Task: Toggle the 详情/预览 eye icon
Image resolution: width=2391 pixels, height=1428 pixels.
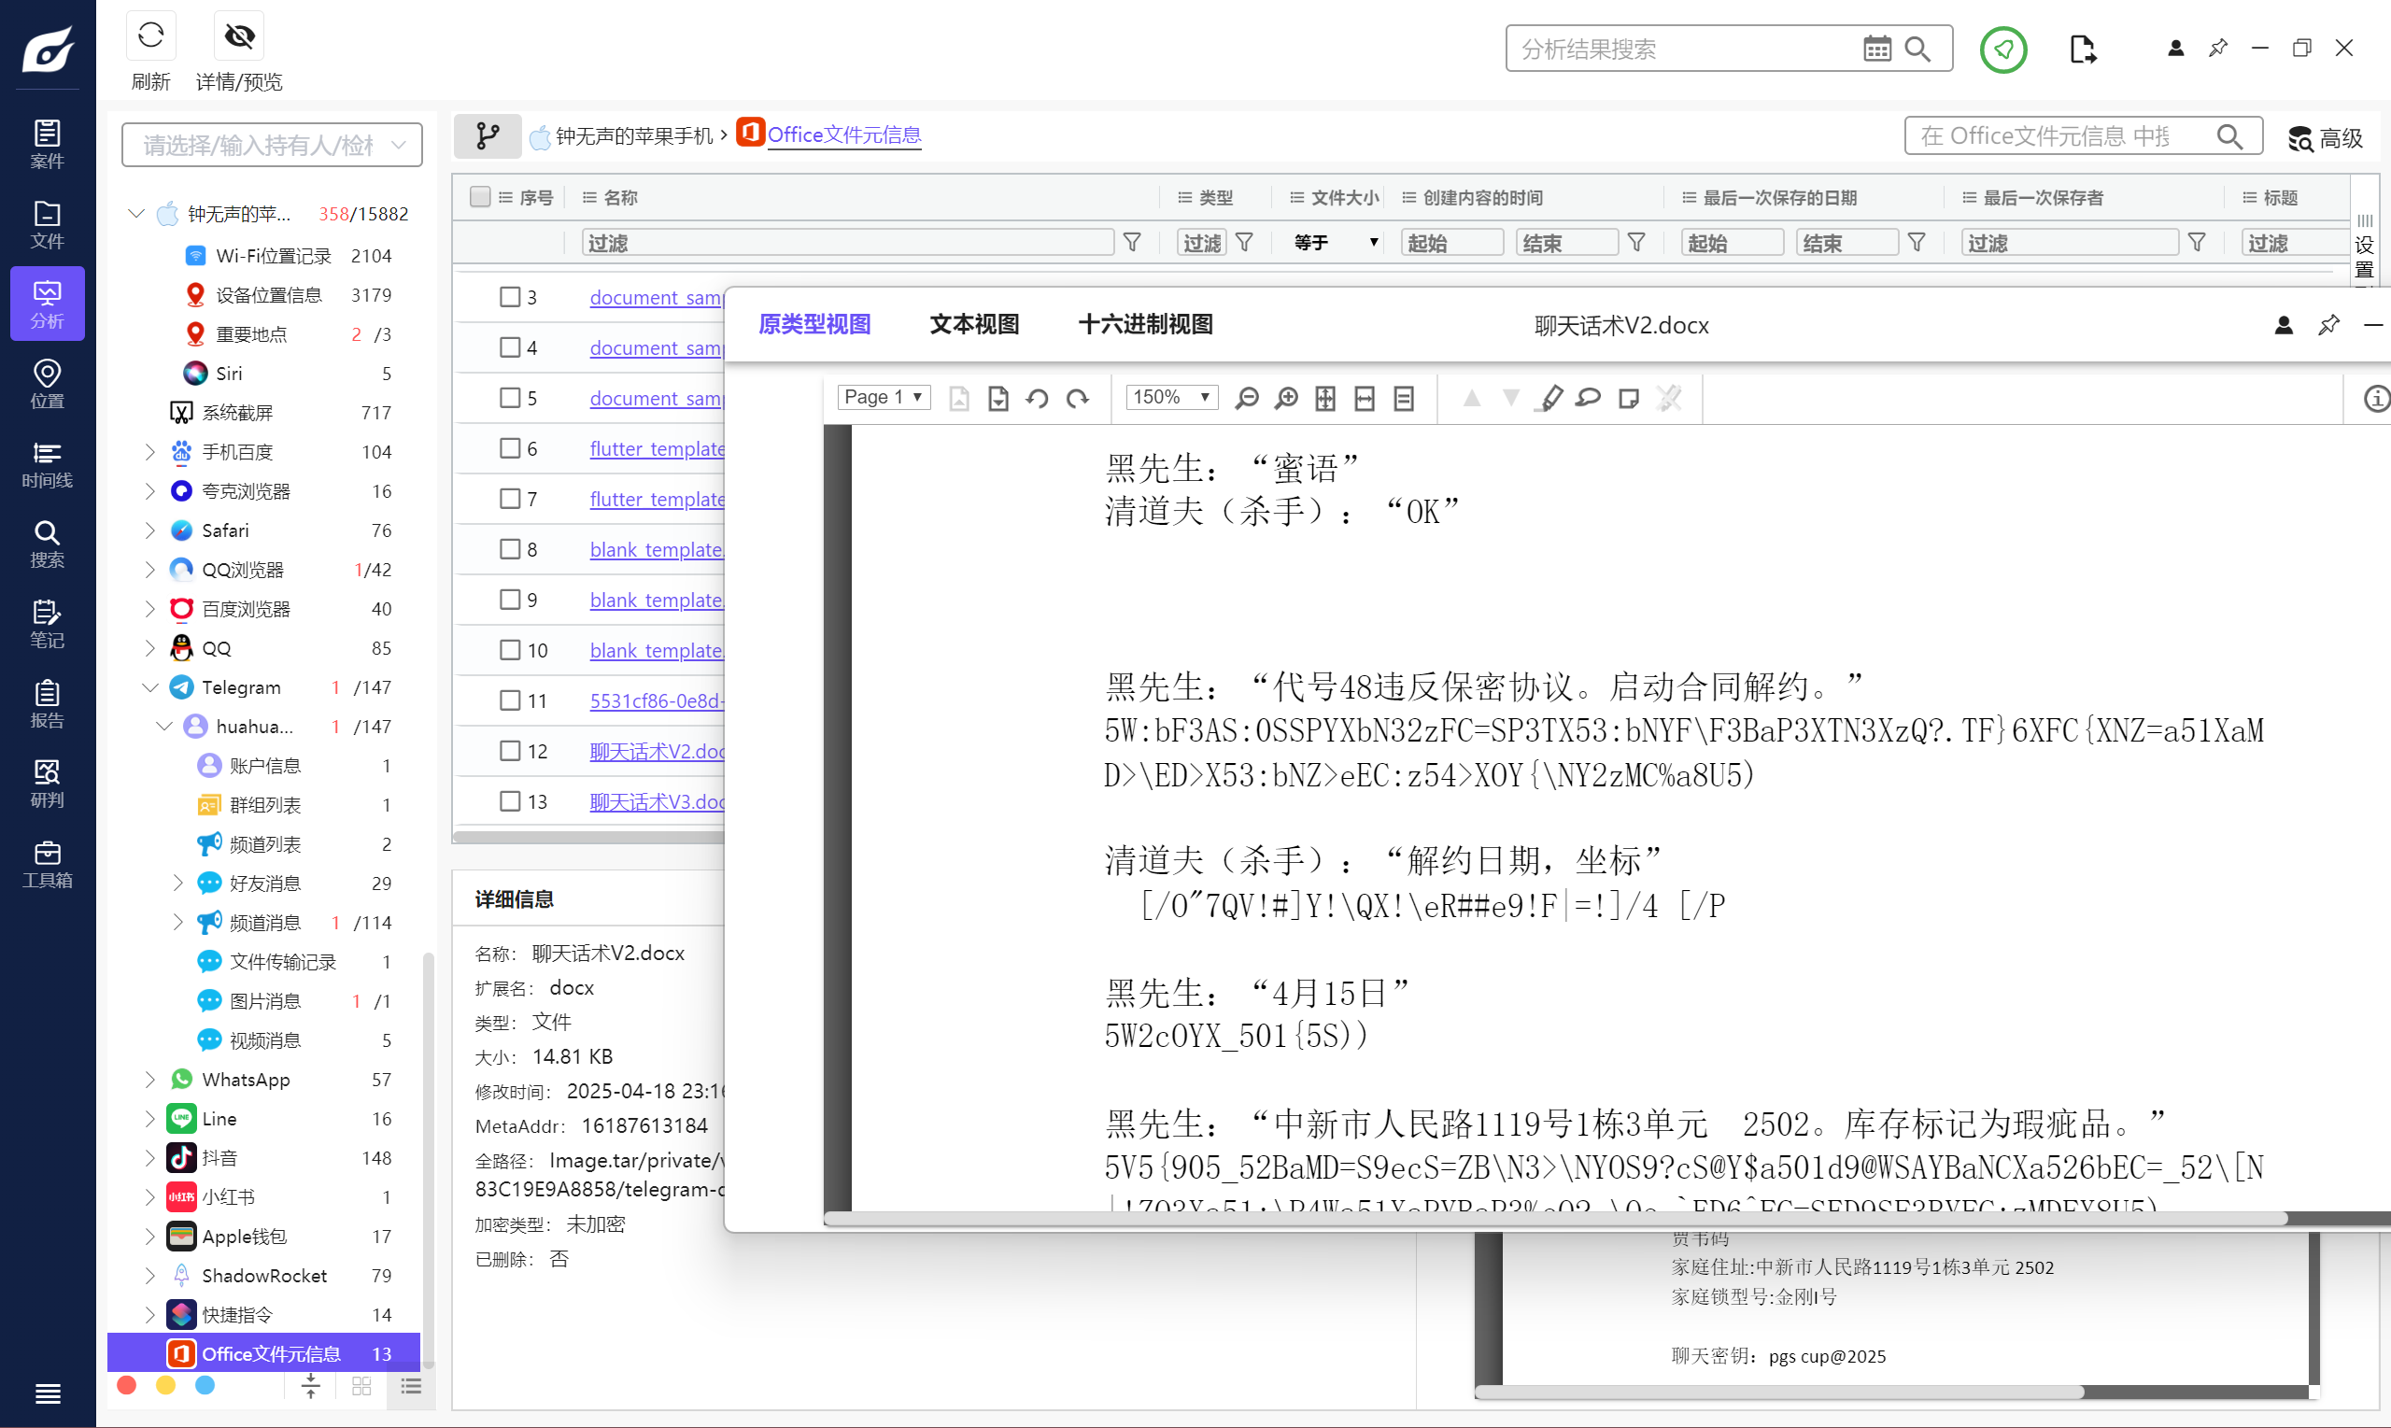Action: (x=238, y=36)
